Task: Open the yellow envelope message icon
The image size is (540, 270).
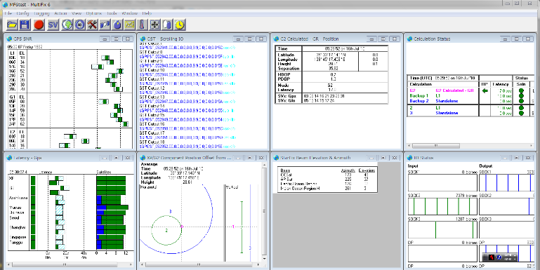Action: 129,25
